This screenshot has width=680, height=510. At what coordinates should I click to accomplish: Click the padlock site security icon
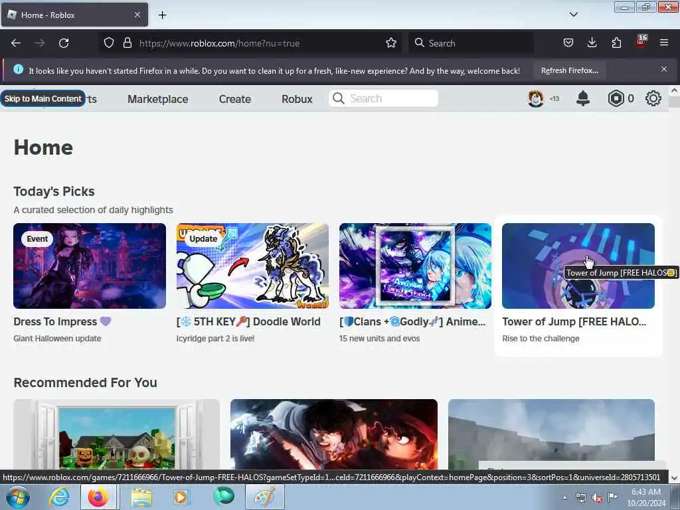(127, 43)
